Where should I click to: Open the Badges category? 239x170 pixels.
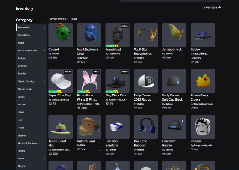click(x=21, y=58)
